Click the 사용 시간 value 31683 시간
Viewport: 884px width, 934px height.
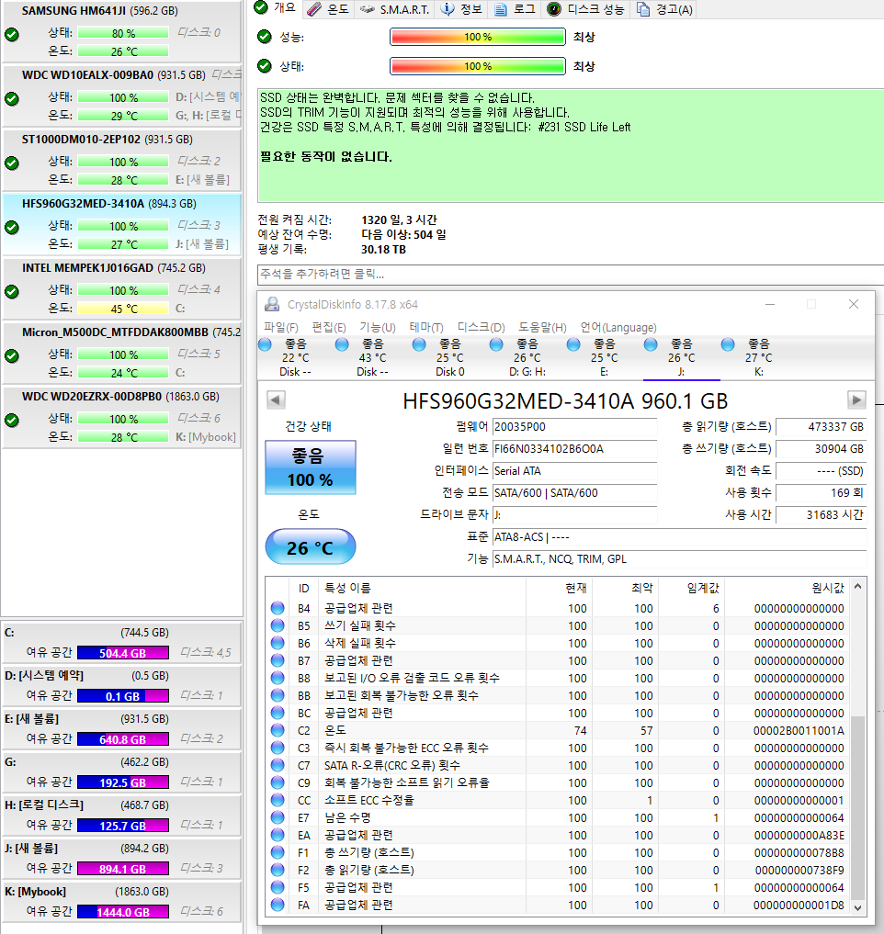point(821,515)
